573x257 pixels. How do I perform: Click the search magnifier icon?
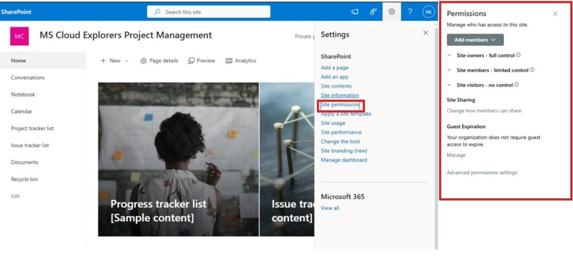157,12
